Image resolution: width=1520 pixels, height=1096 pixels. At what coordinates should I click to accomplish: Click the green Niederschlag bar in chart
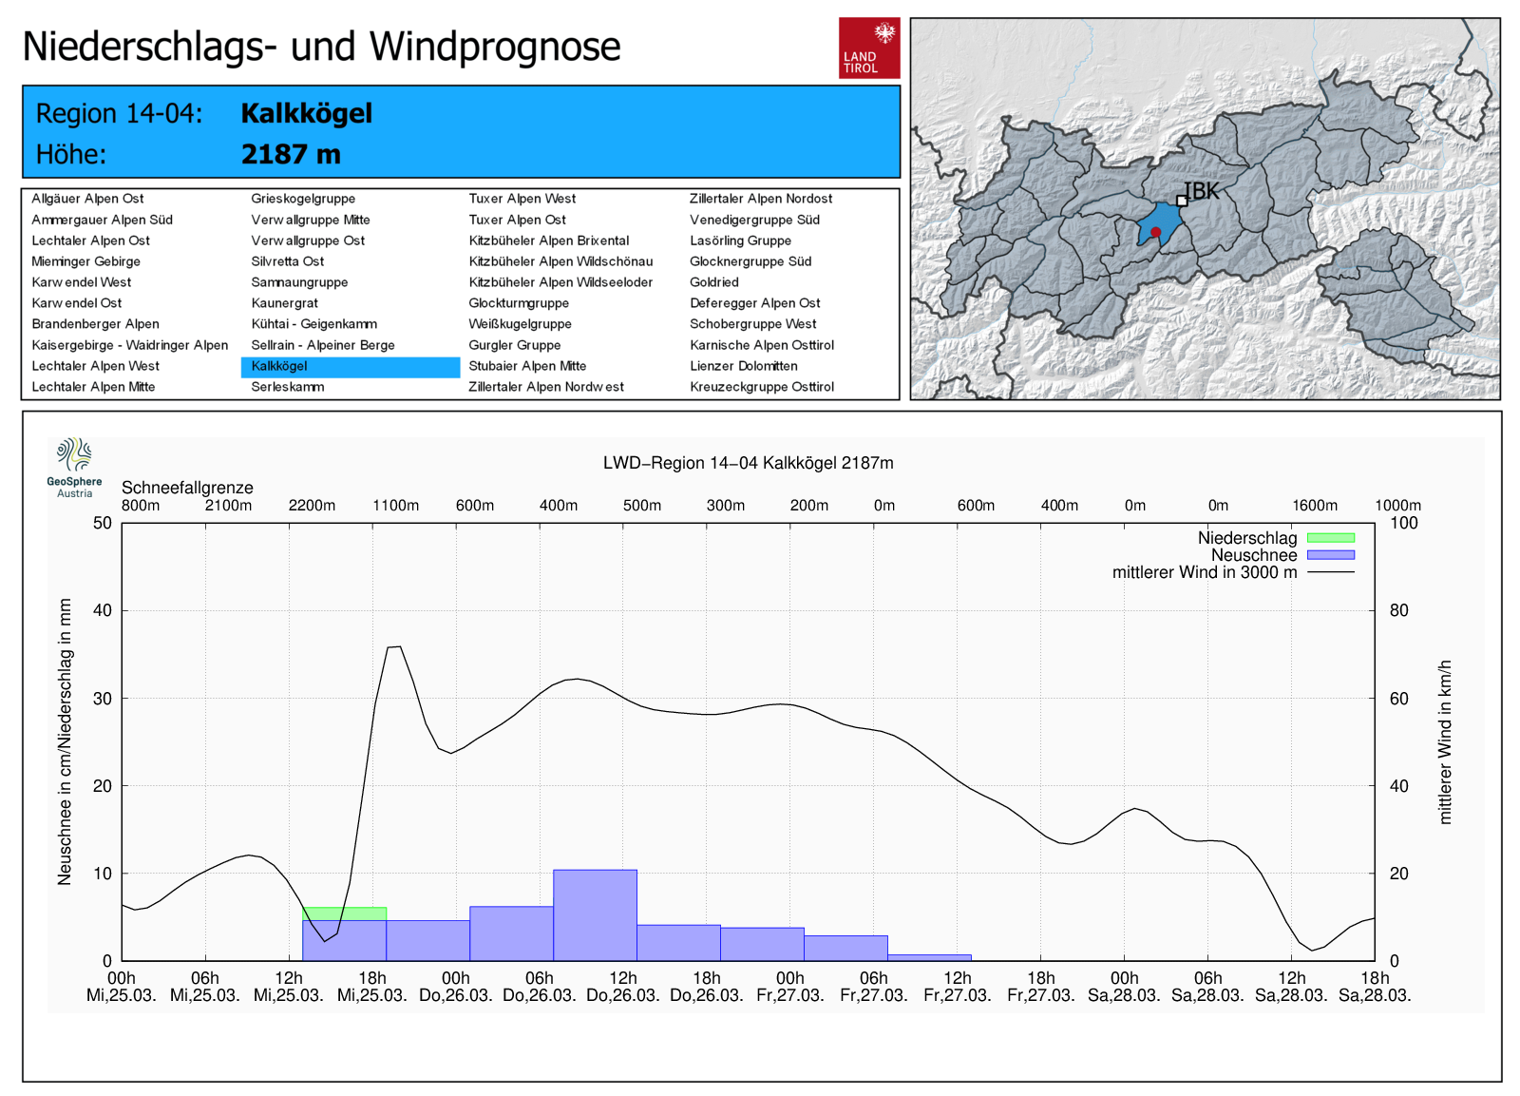tap(344, 913)
